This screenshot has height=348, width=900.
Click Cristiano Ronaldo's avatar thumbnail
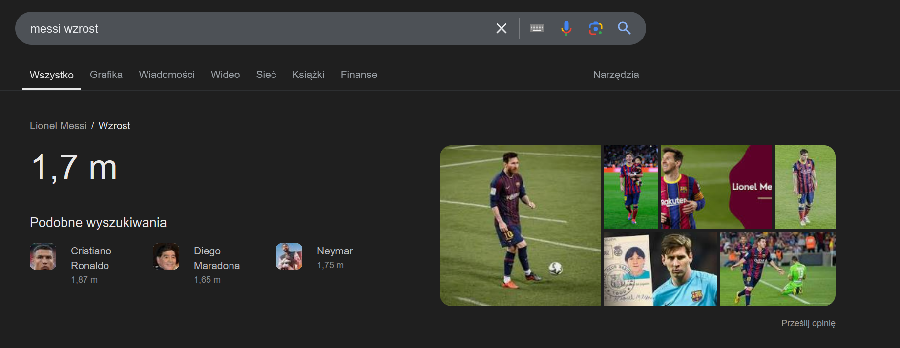(x=43, y=256)
